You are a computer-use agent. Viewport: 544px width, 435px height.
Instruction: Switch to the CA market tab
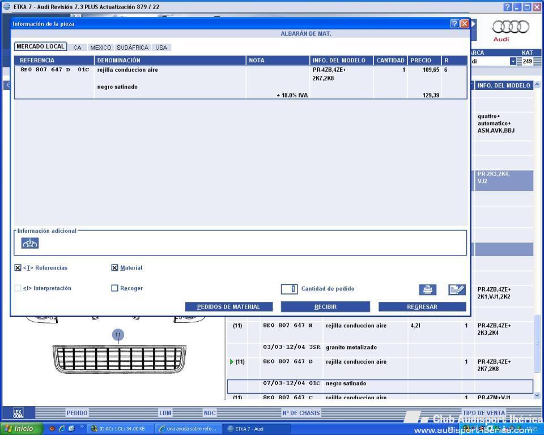pyautogui.click(x=77, y=48)
